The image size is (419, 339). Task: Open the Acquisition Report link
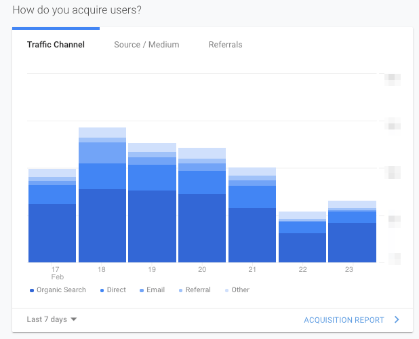344,320
